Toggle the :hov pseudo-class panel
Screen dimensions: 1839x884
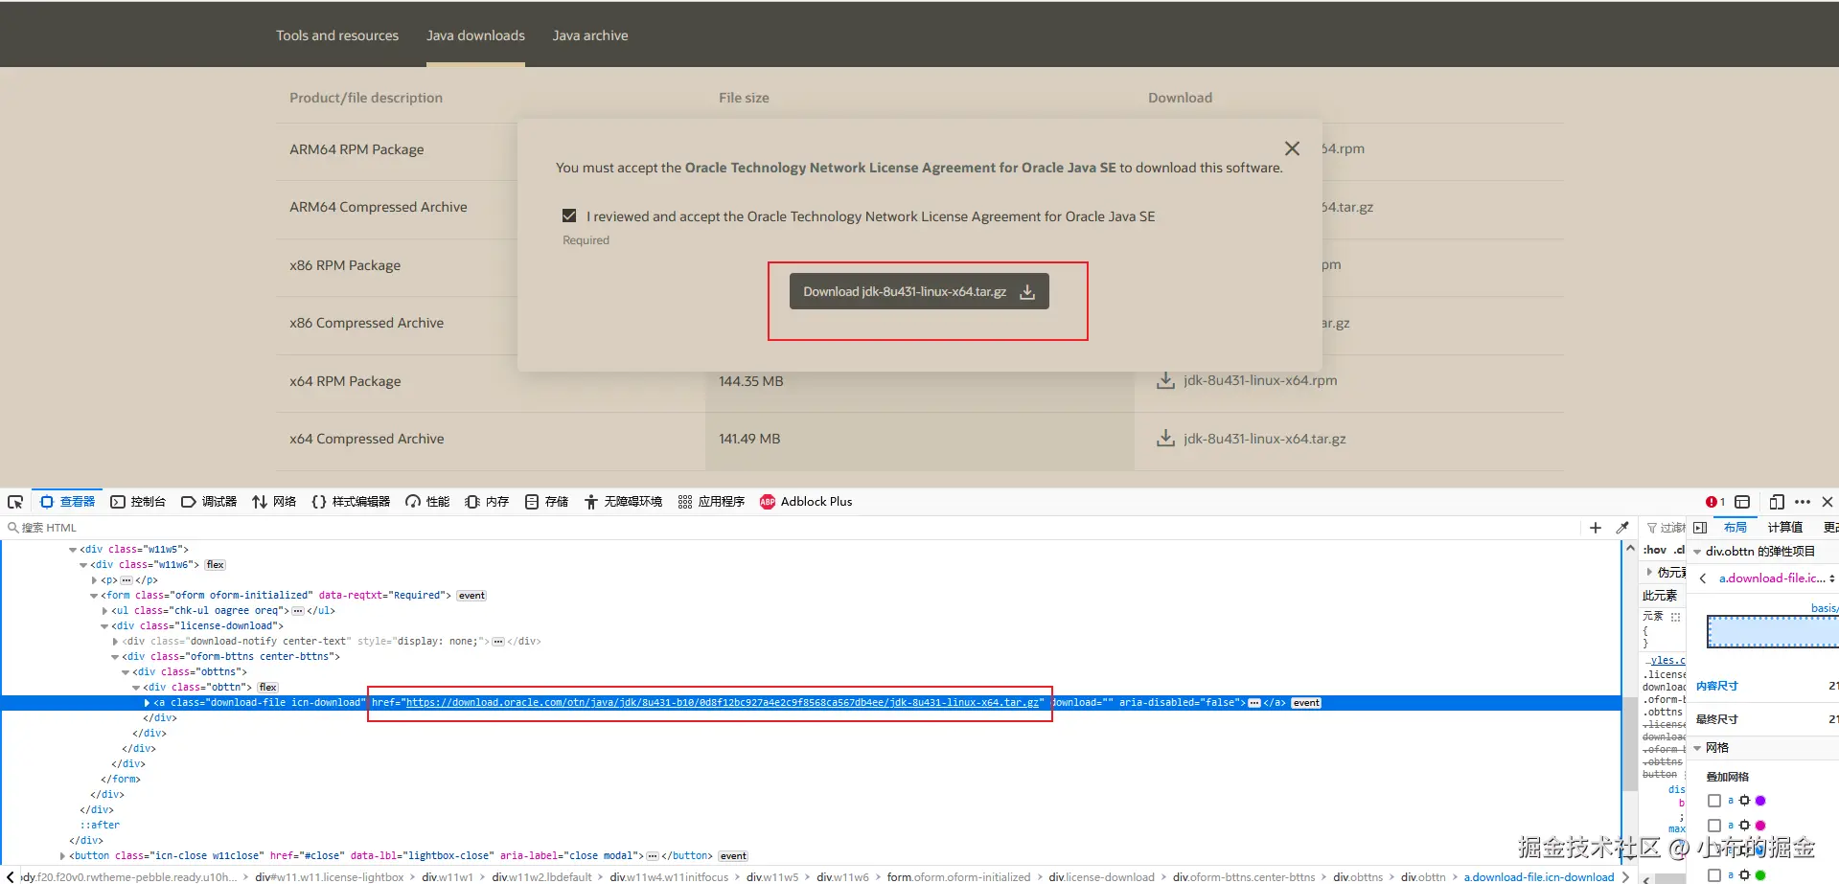[x=1655, y=550]
